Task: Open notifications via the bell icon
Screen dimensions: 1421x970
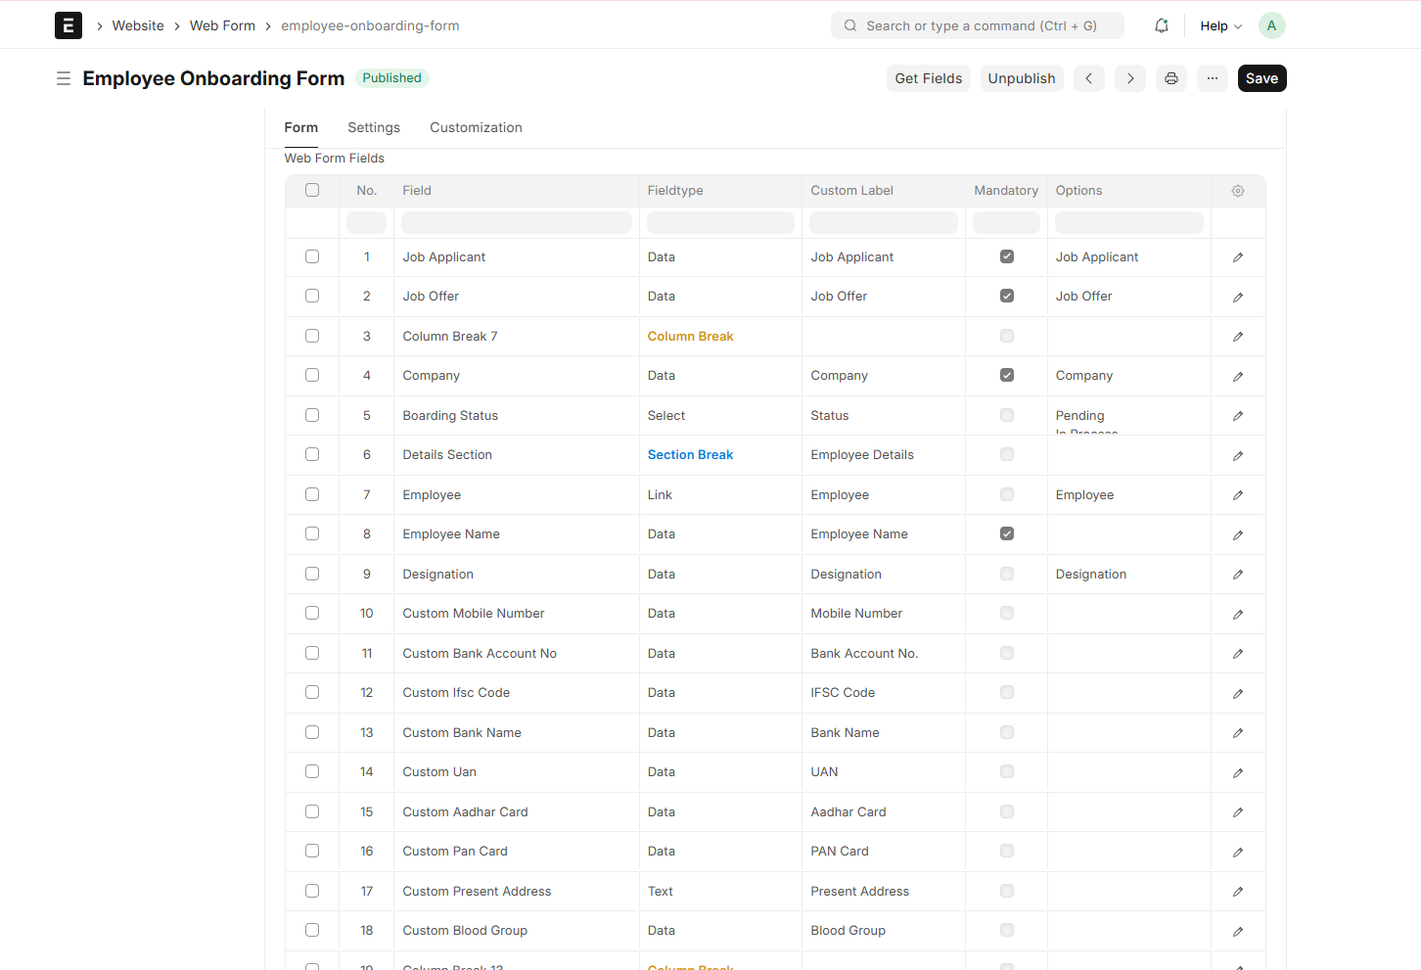Action: [x=1161, y=25]
